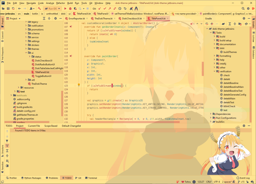Run the project with the green play icon

point(65,9)
